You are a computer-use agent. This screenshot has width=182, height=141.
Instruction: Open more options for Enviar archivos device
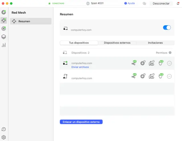point(169,63)
